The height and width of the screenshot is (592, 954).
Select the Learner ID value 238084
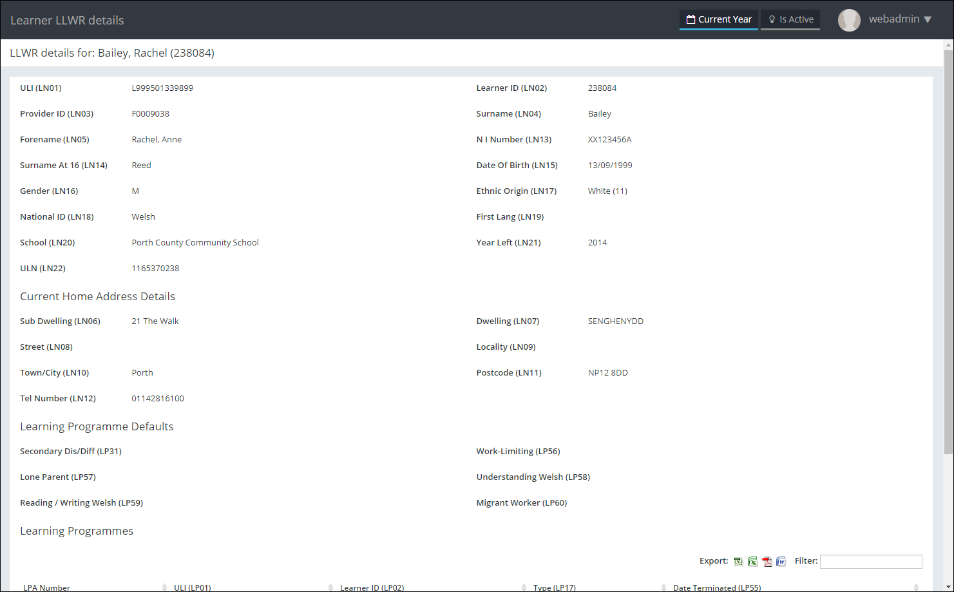[x=602, y=88]
